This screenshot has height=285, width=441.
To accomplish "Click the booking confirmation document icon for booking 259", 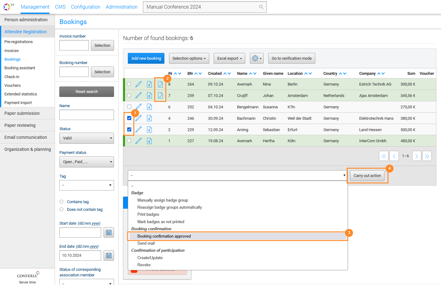I will (160, 95).
